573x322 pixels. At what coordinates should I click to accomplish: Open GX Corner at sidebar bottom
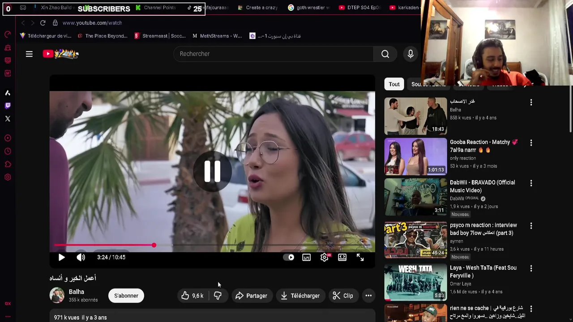pos(8,304)
